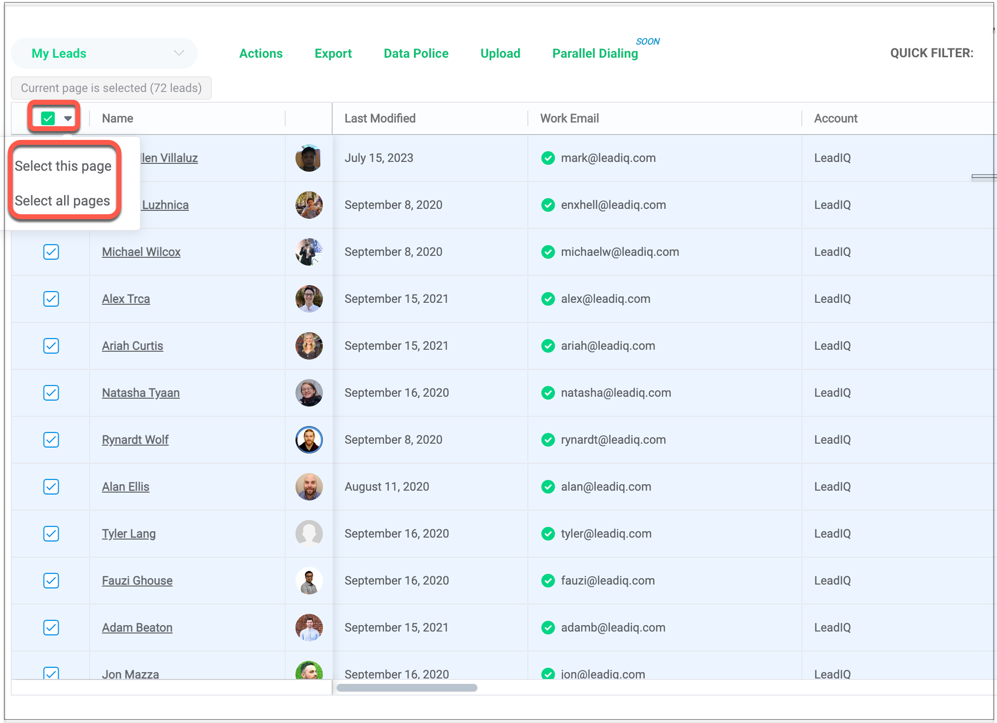Click LeadIQ account in Mark Villaluz row
The height and width of the screenshot is (723, 997).
click(832, 158)
